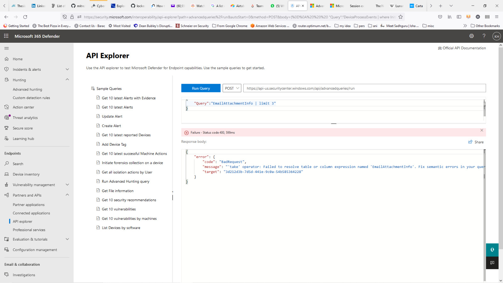Click the Share icon above response body
The height and width of the screenshot is (283, 503).
click(x=470, y=142)
